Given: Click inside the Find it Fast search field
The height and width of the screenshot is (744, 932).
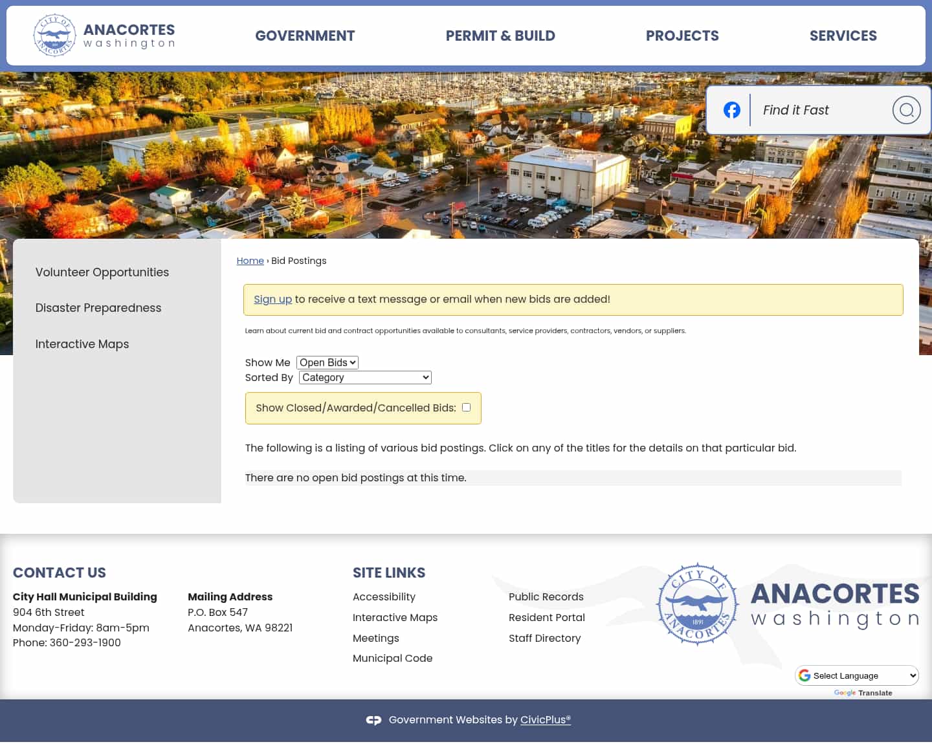Looking at the screenshot, I should click(x=815, y=109).
